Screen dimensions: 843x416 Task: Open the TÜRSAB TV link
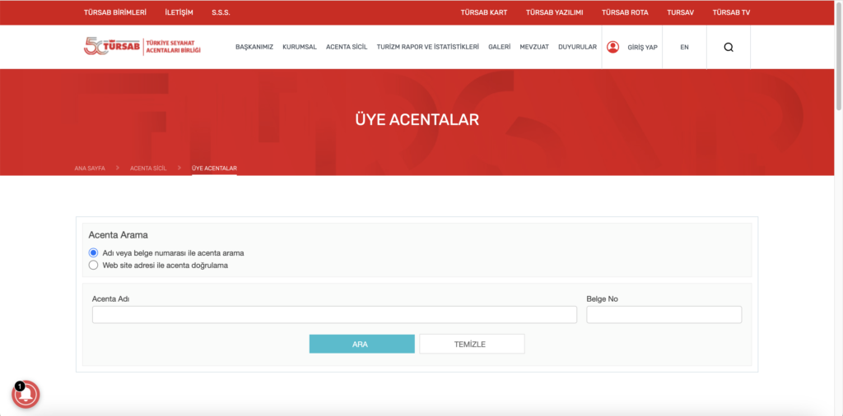(x=731, y=12)
